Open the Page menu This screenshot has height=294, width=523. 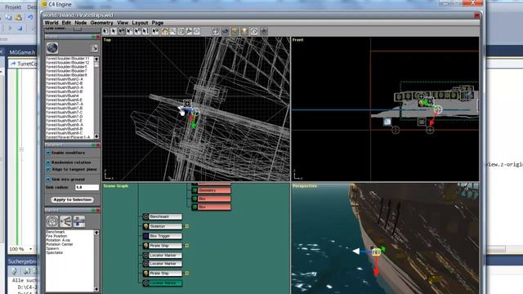(158, 23)
